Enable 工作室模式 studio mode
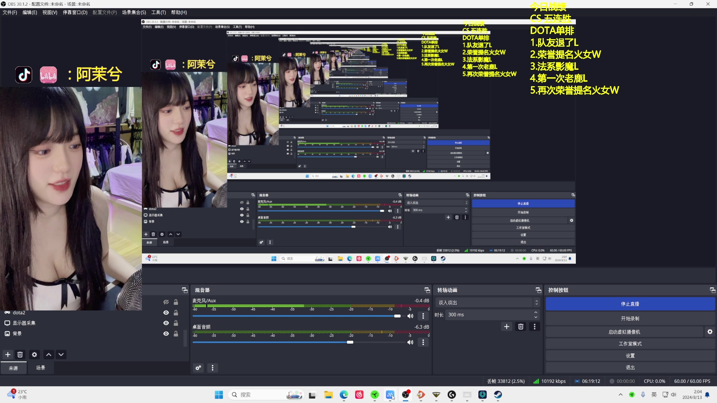This screenshot has width=717, height=403. pyautogui.click(x=630, y=344)
